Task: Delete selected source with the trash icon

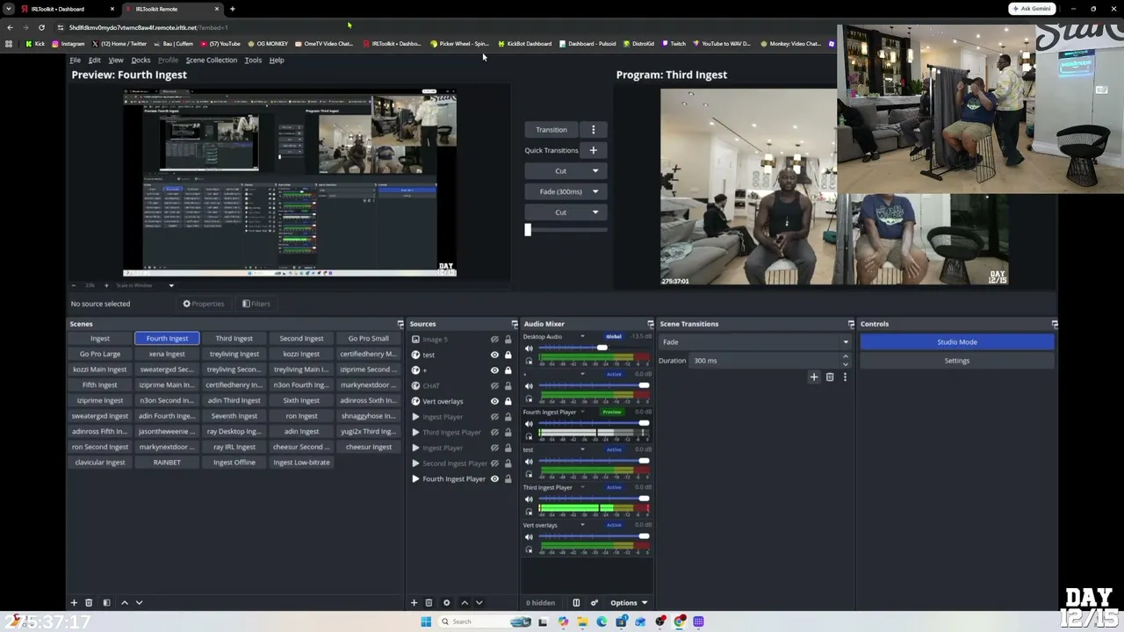Action: (x=429, y=603)
